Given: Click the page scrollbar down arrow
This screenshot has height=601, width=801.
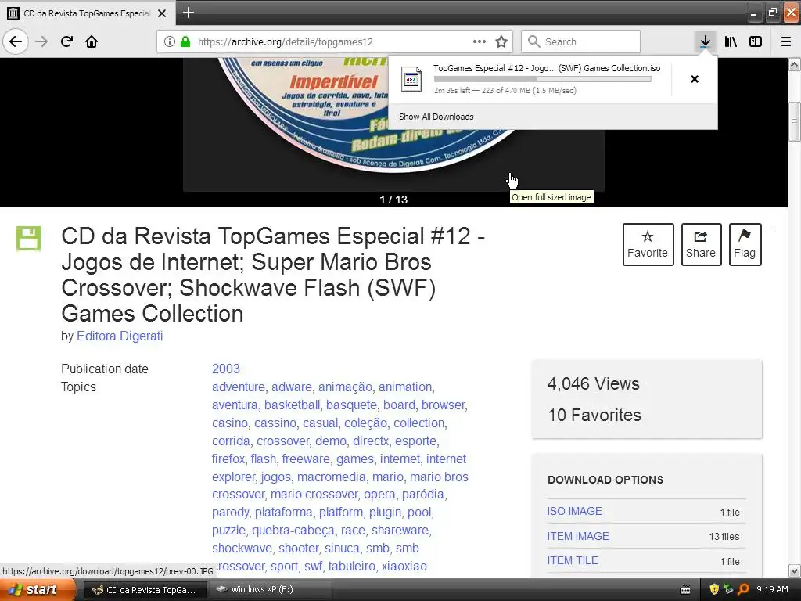Looking at the screenshot, I should click(x=795, y=570).
